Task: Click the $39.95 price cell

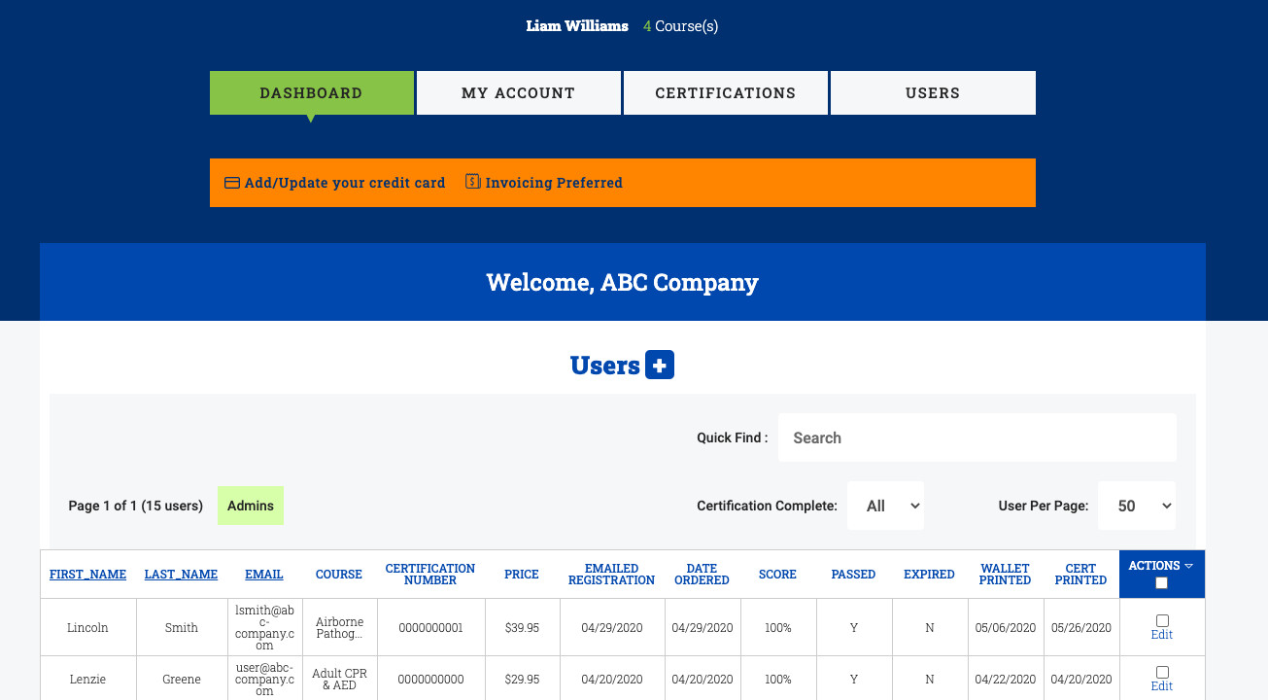Action: (x=522, y=628)
